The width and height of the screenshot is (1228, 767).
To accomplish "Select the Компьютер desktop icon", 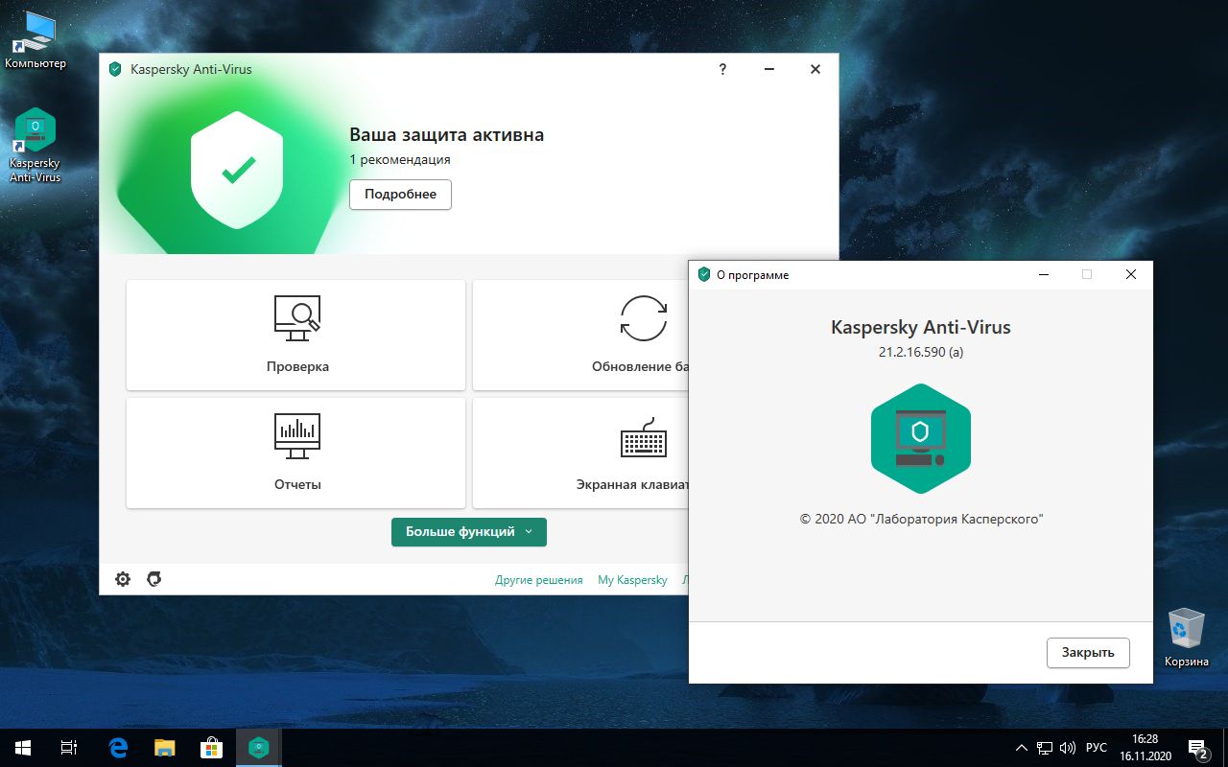I will click(x=35, y=39).
